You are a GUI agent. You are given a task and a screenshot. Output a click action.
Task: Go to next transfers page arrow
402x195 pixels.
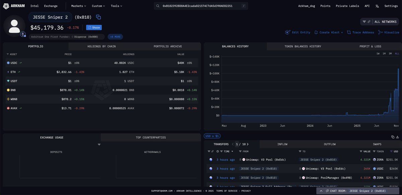coord(248,144)
